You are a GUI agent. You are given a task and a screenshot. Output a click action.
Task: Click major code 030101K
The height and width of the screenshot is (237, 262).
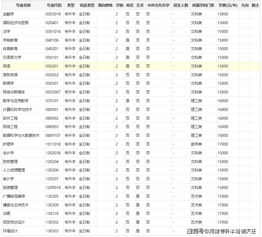pos(53,31)
